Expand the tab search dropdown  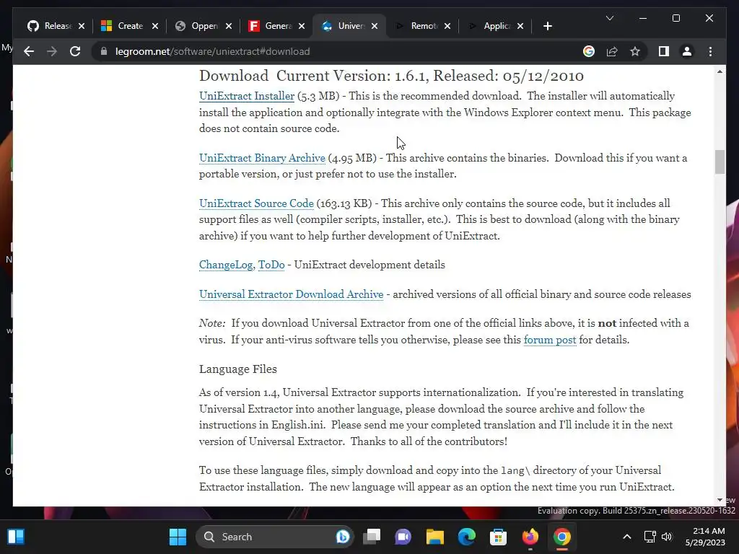point(609,18)
